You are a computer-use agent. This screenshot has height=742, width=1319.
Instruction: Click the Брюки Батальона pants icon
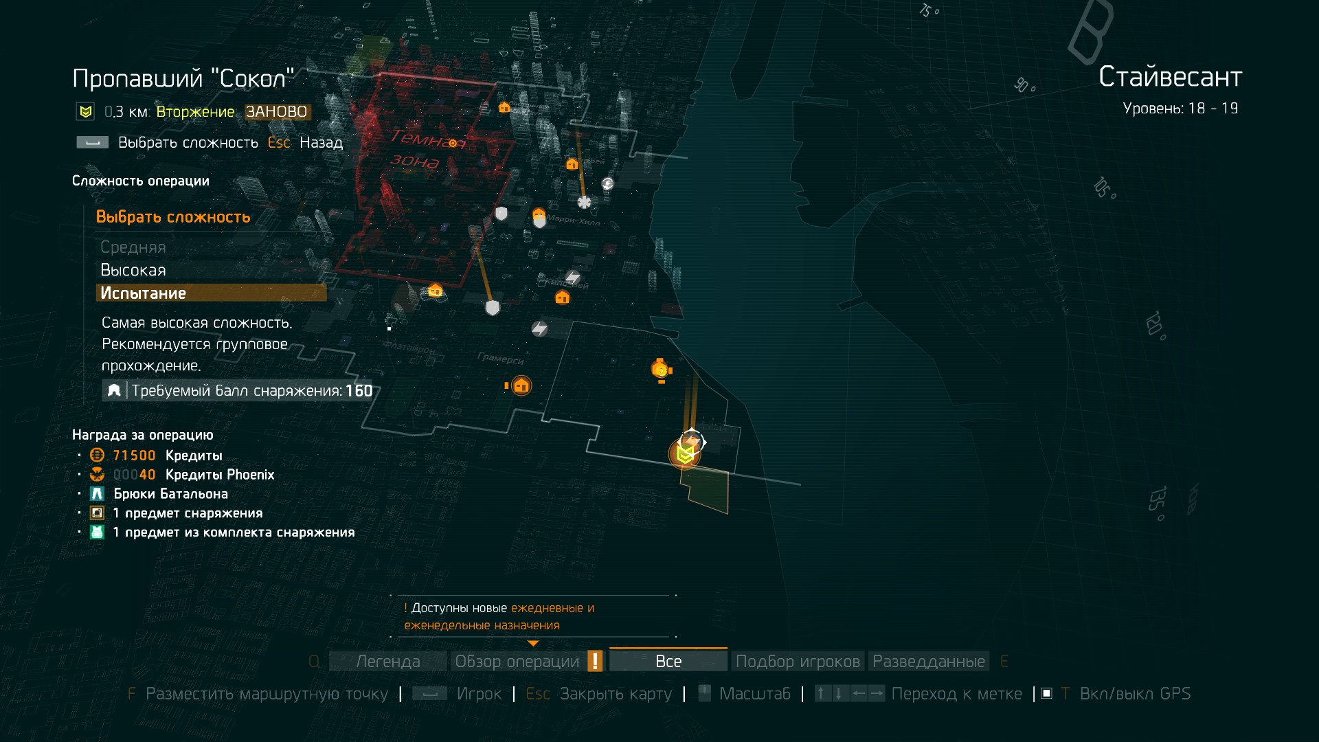coord(97,494)
